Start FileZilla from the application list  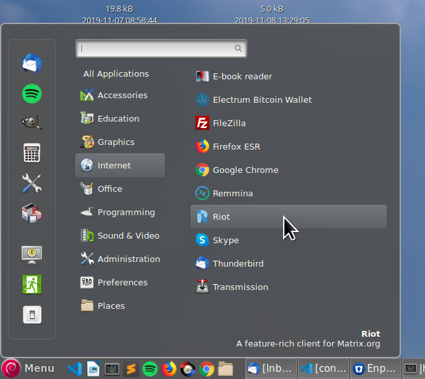click(x=228, y=124)
